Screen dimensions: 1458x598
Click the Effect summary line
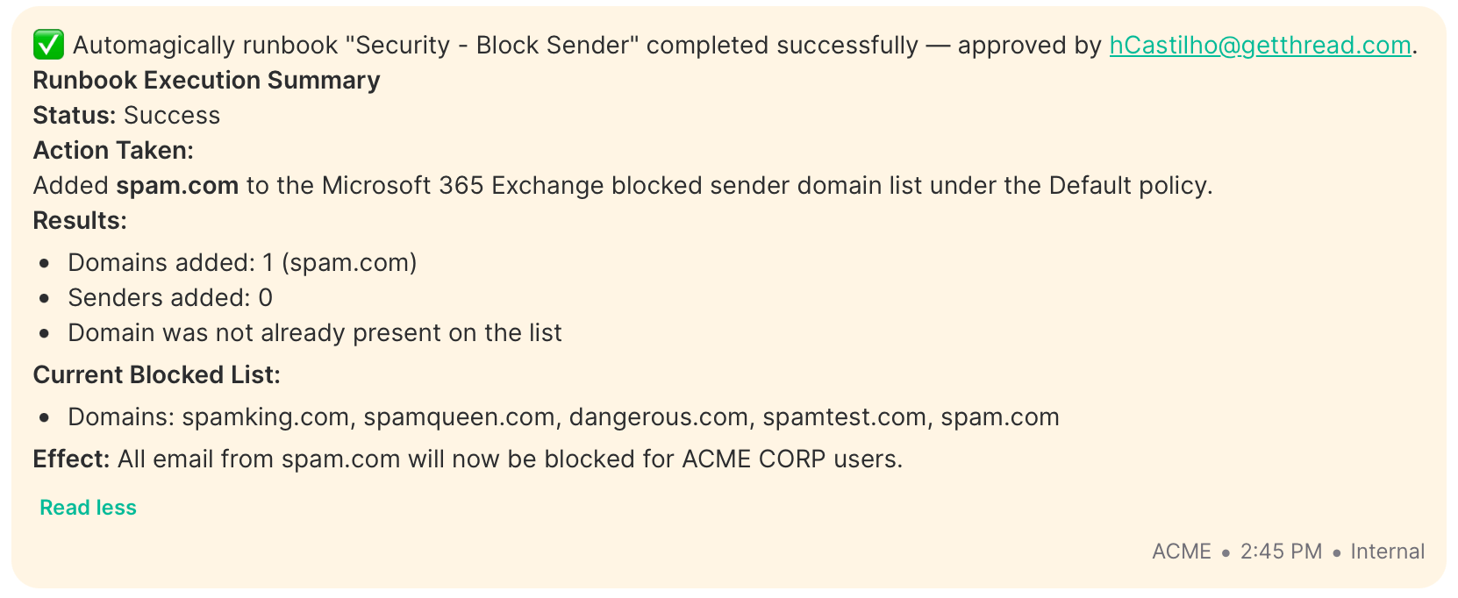(468, 459)
